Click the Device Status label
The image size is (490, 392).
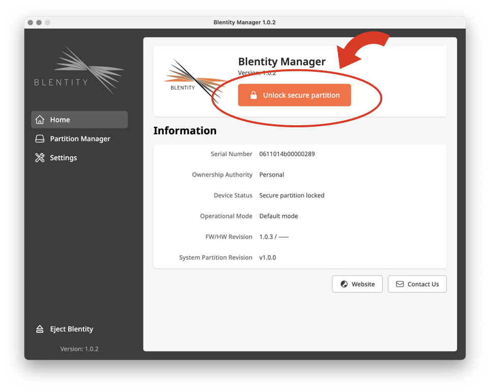[233, 195]
